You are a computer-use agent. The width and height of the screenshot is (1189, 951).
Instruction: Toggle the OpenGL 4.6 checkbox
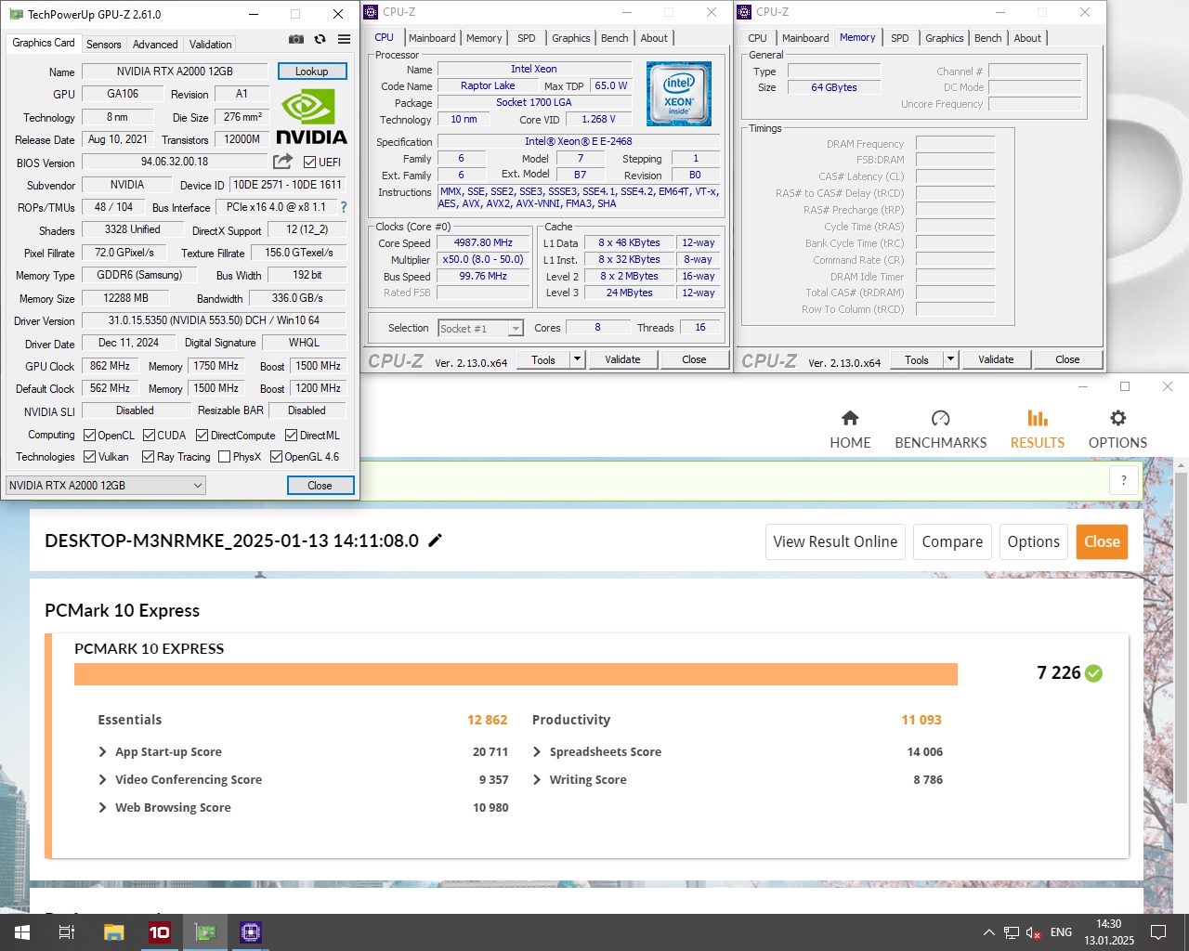pos(276,456)
